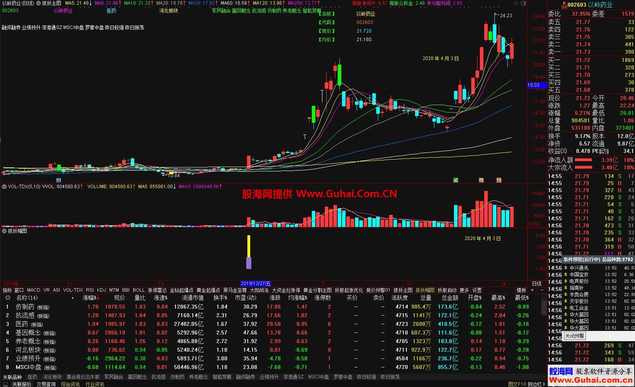The image size is (635, 387).
Task: Click the 关闭预警 button
Action: [575, 336]
